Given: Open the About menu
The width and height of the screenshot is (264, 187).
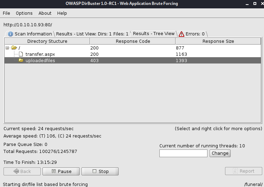Looking at the screenshot, I should [x=45, y=13].
